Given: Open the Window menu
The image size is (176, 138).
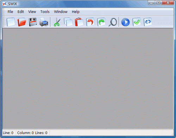Looking at the screenshot, I should point(61,12).
